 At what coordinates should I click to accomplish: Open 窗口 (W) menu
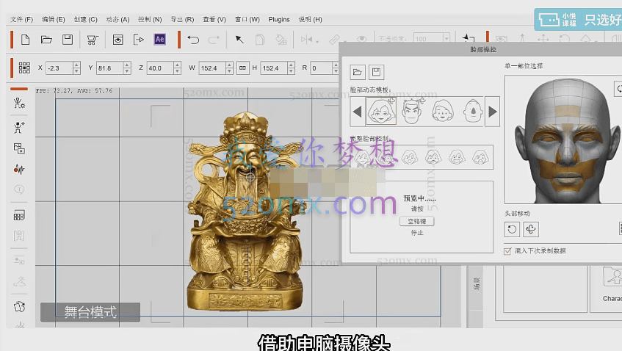[247, 19]
